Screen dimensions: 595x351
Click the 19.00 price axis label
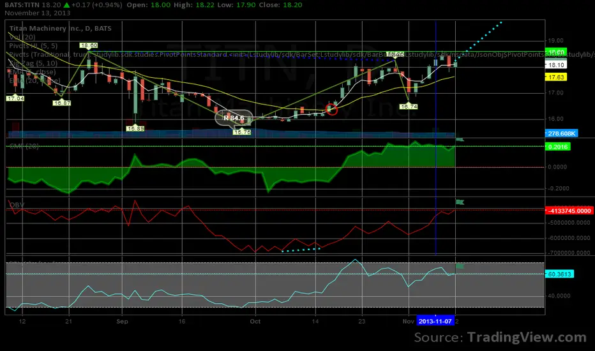click(x=555, y=41)
